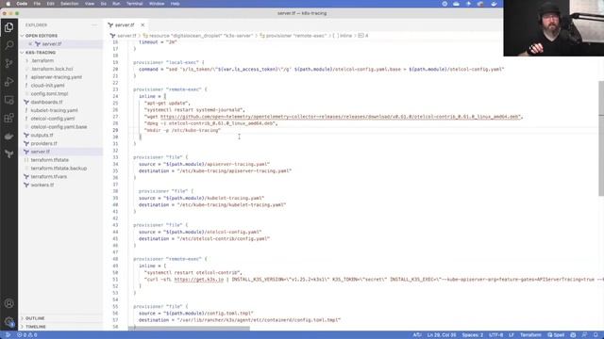
Task: Expand the Outline section
Action: (x=35, y=318)
